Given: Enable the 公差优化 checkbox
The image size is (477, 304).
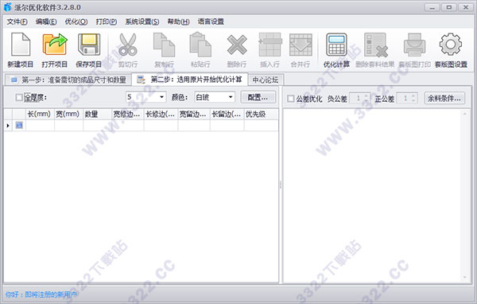Looking at the screenshot, I should pos(291,99).
